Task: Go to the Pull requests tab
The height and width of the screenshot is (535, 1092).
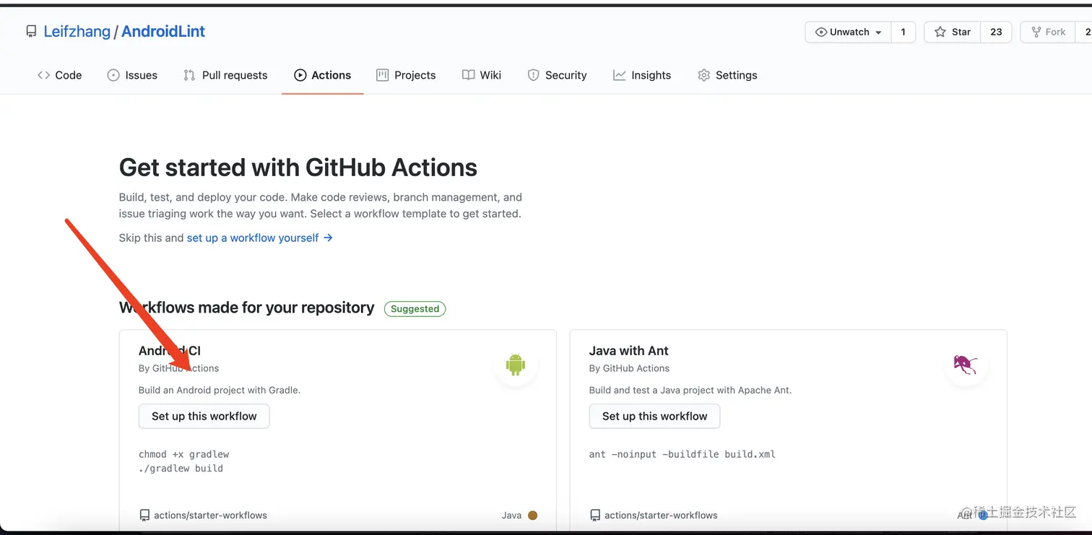Action: pos(225,75)
